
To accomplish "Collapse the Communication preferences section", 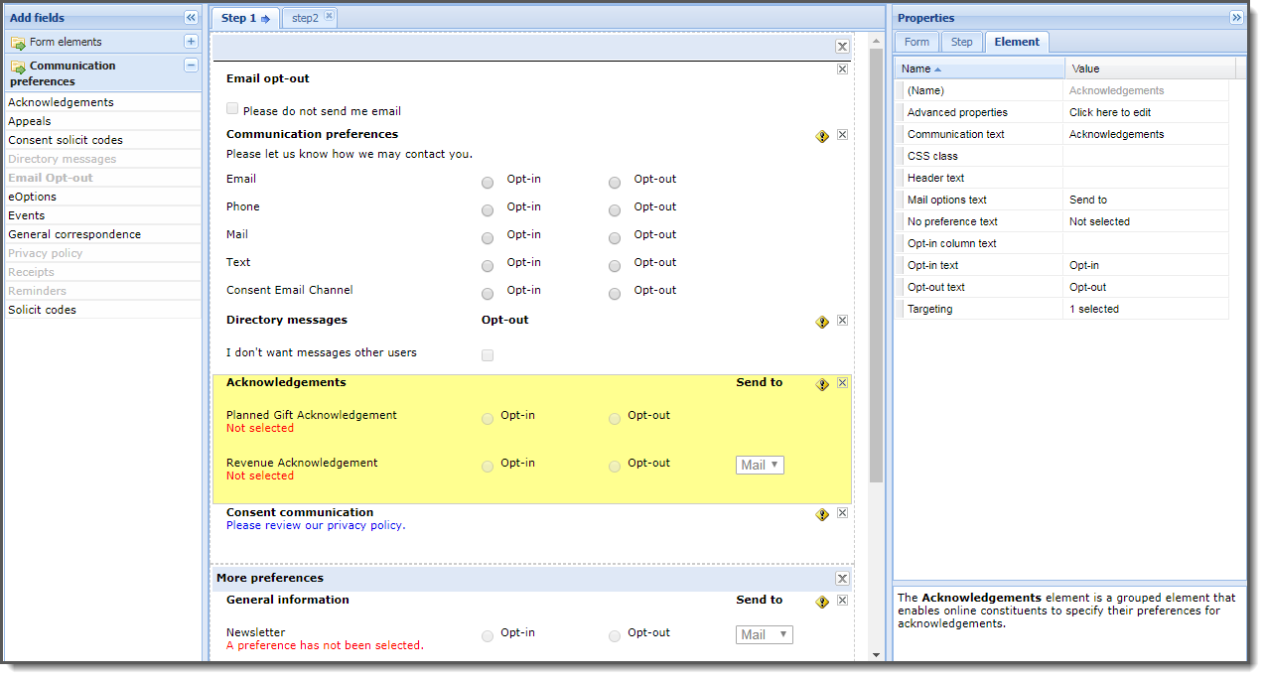I will point(191,66).
